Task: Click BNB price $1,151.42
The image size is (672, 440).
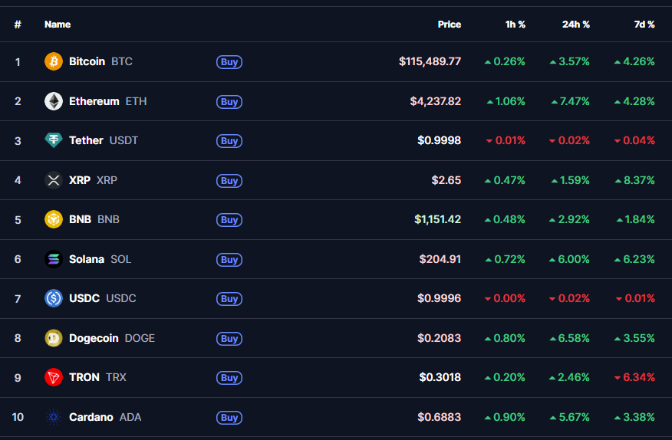Action: [437, 219]
